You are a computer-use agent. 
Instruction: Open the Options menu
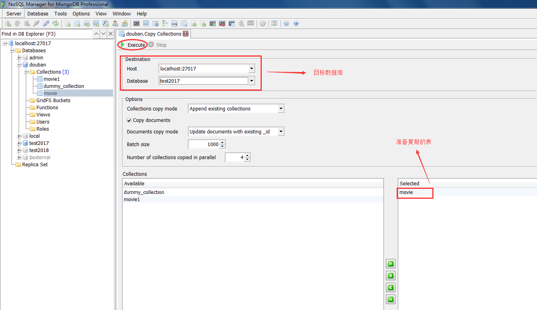point(81,13)
